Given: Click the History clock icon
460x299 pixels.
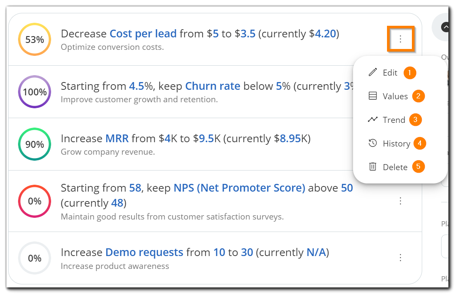Looking at the screenshot, I should coord(372,143).
